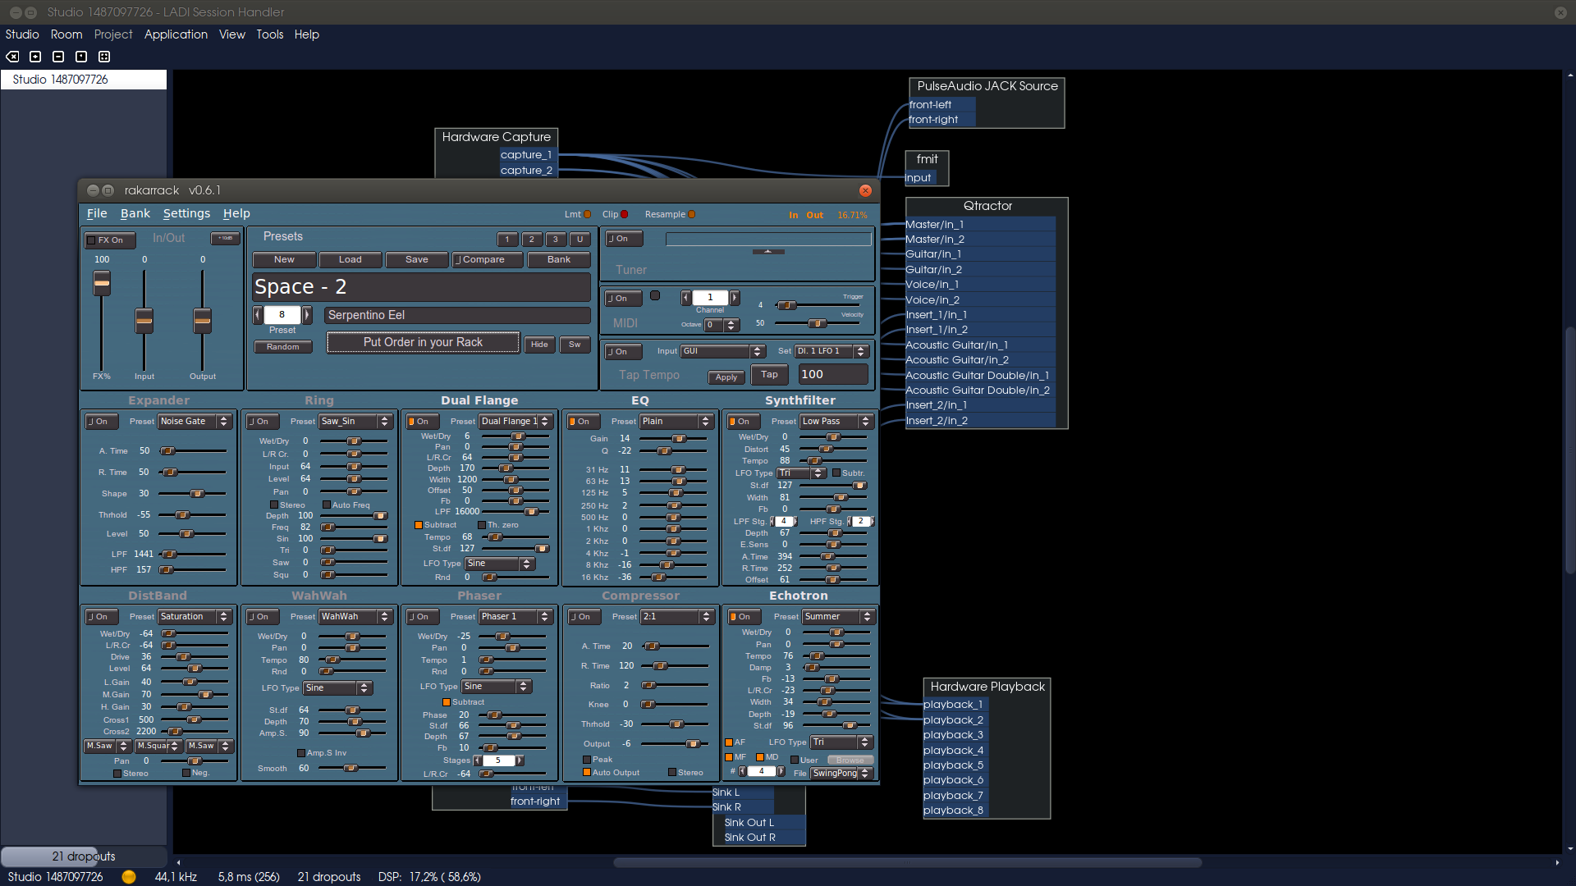Click the MIDI channel decrease arrow

click(x=686, y=297)
